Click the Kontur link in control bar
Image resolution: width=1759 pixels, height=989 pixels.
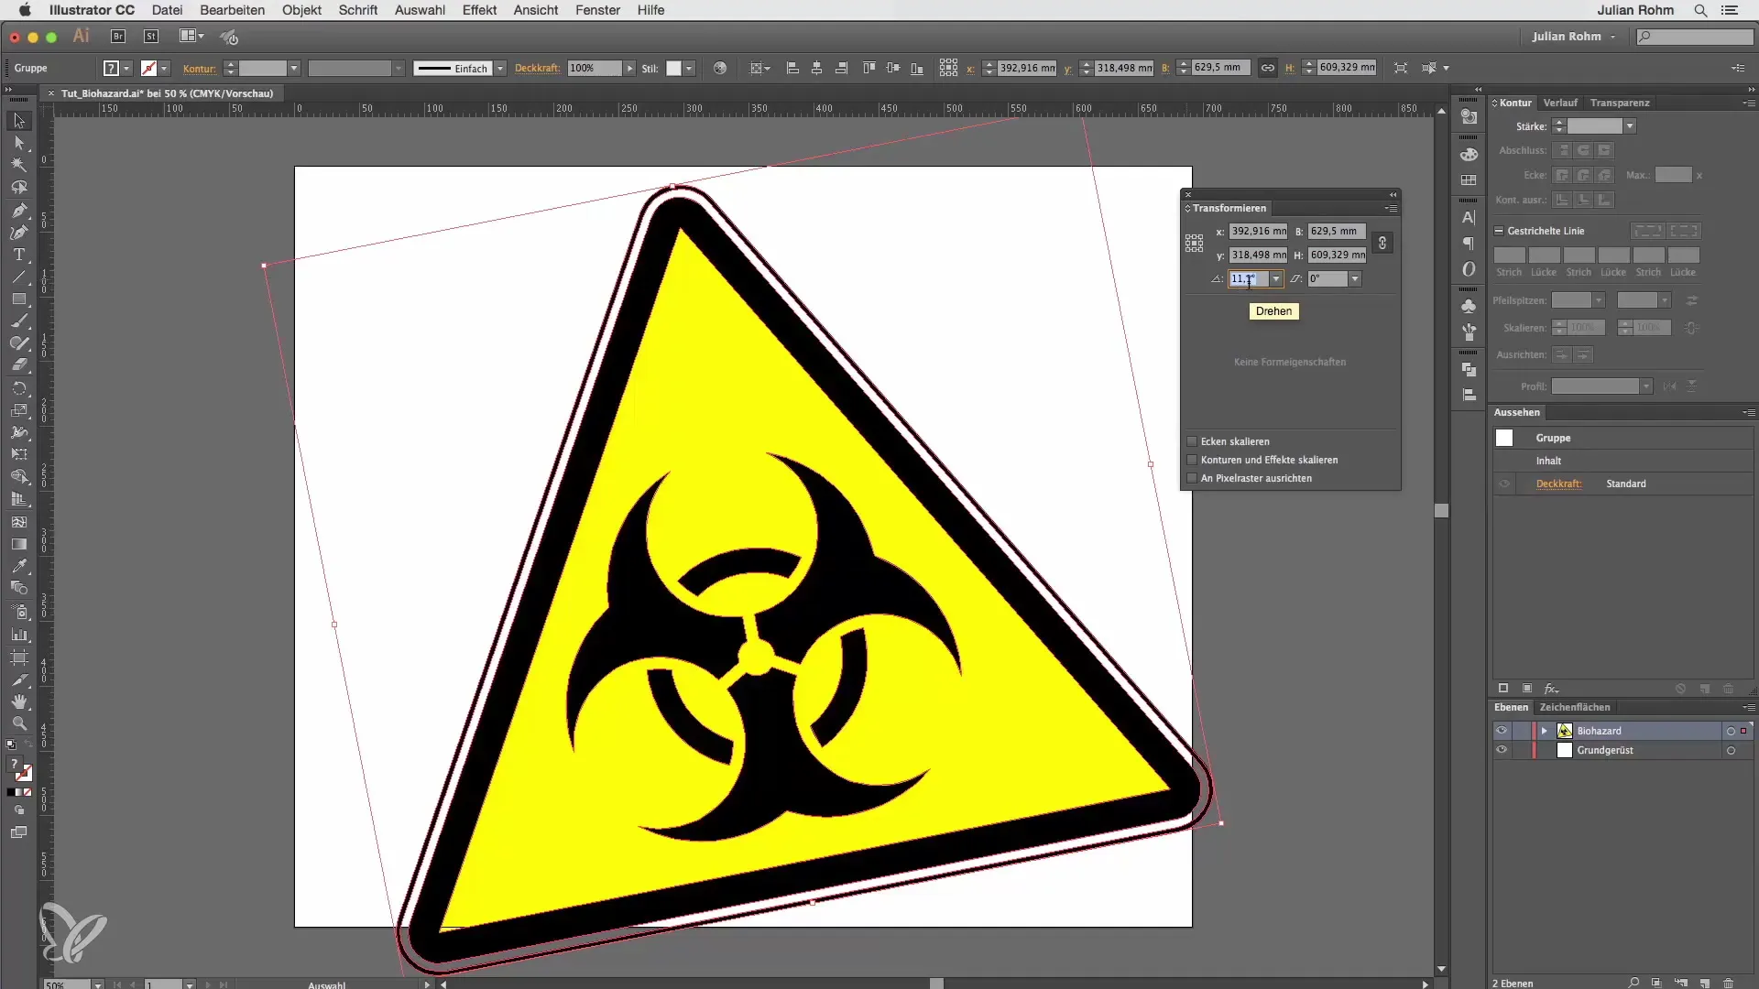click(199, 69)
